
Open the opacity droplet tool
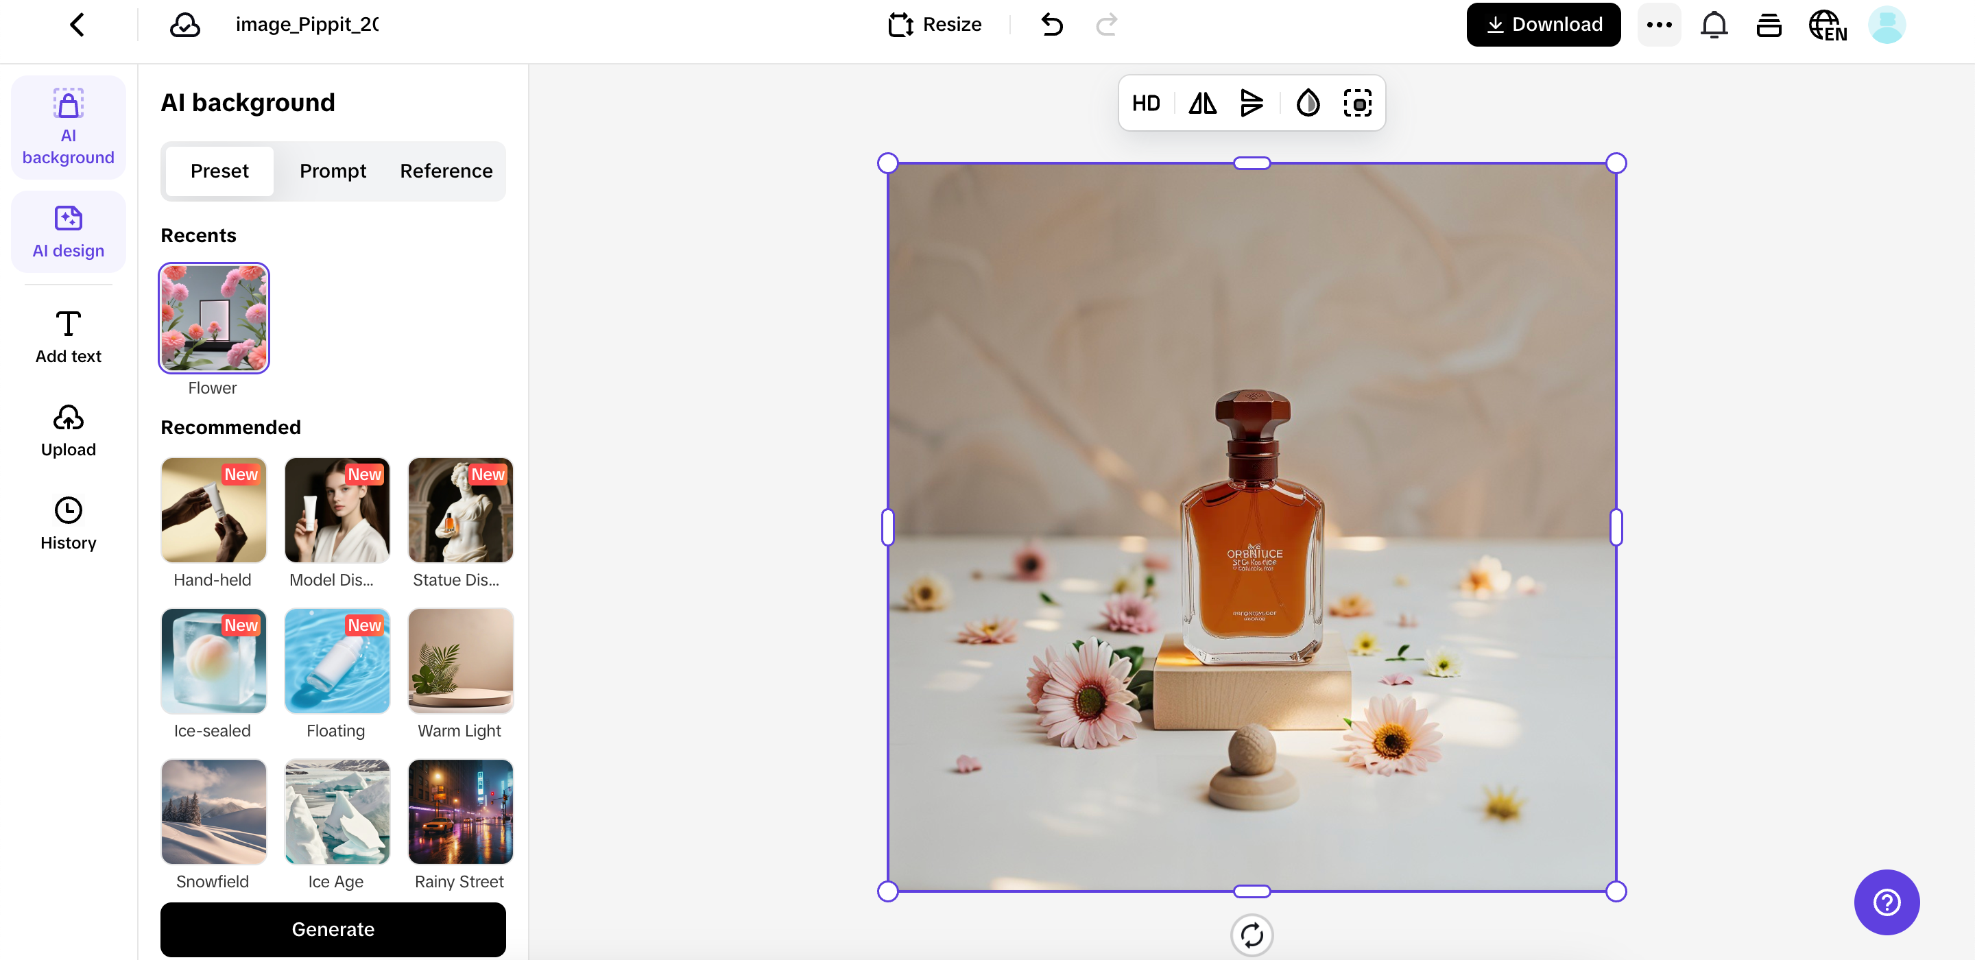[1308, 103]
